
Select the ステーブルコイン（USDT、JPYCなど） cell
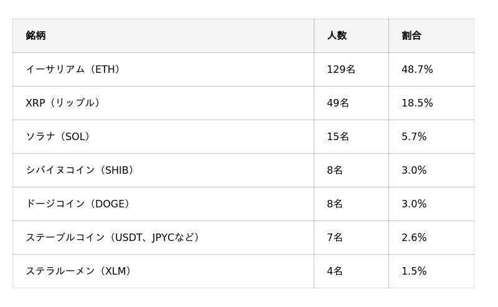[113, 237]
